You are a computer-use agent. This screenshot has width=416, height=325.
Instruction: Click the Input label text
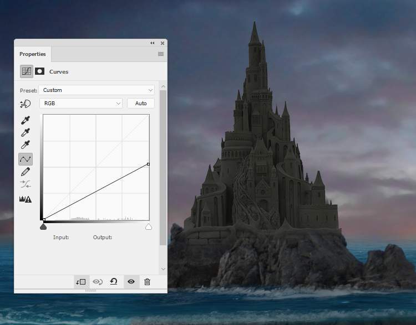(61, 238)
